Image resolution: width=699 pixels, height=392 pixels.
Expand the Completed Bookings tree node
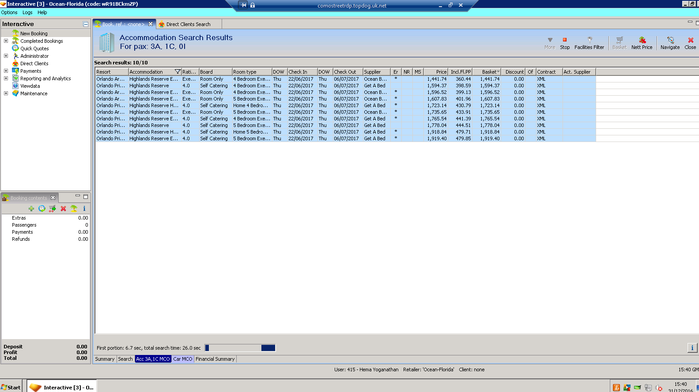[6, 41]
